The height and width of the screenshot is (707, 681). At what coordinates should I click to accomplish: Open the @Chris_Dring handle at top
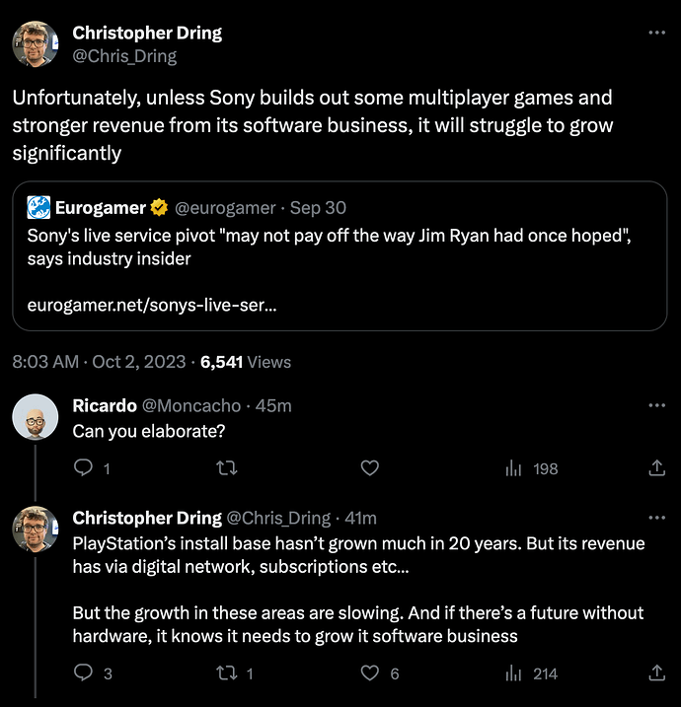(124, 56)
